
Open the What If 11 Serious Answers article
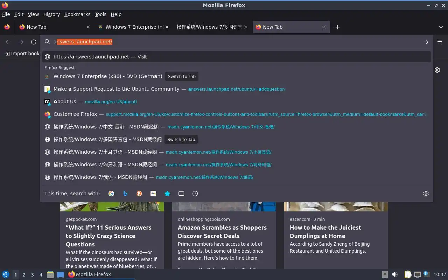108,236
